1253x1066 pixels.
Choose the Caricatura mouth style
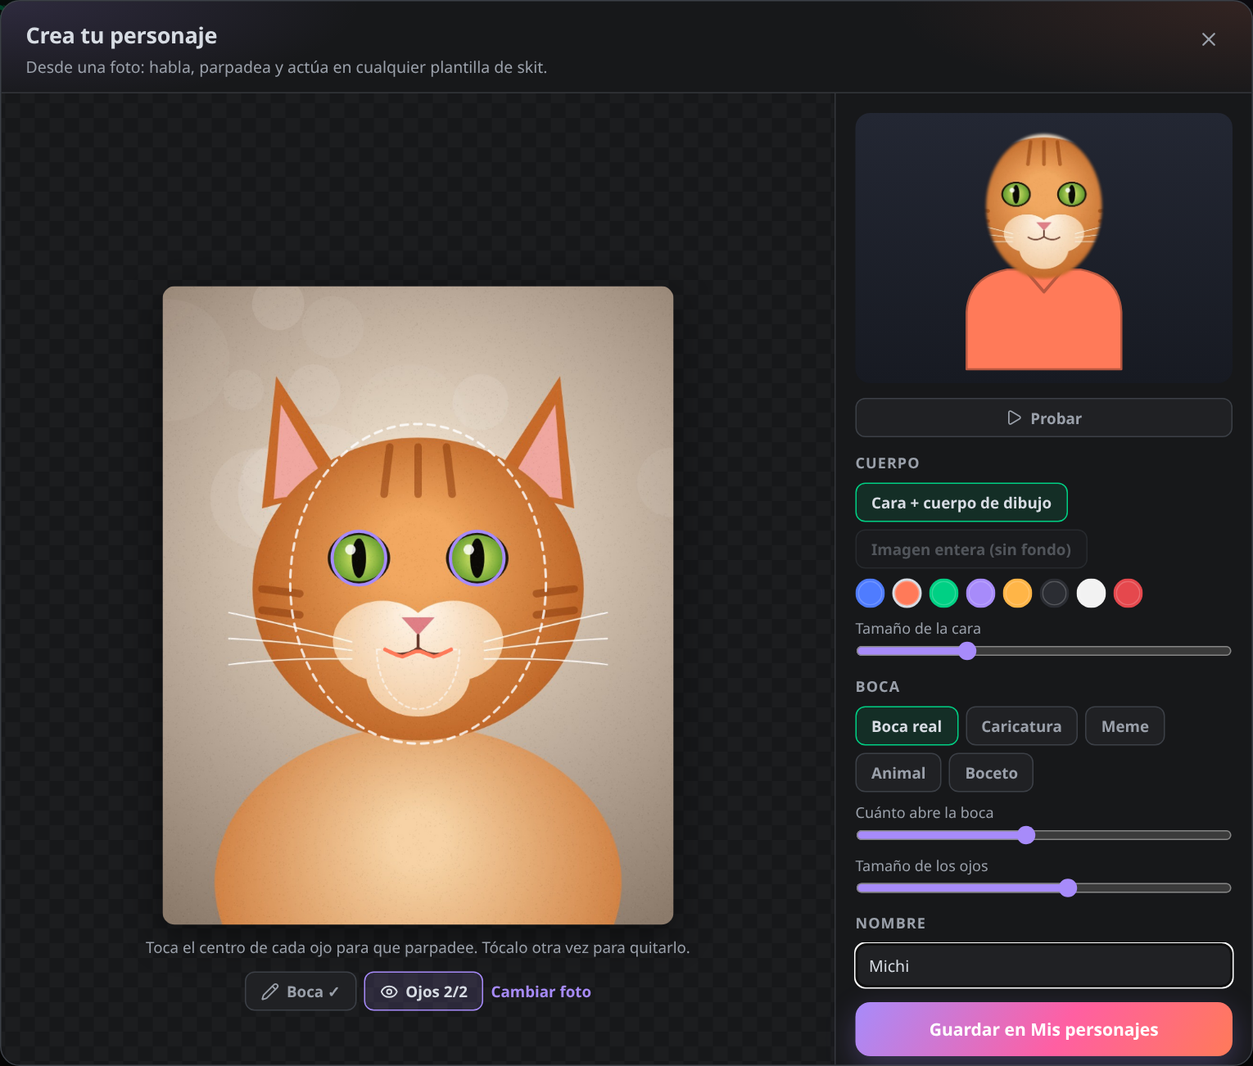coord(1021,726)
